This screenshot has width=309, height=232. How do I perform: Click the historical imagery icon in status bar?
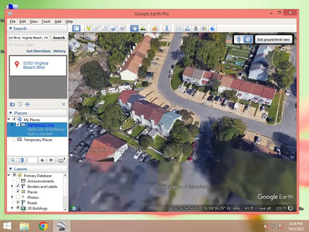[73, 208]
